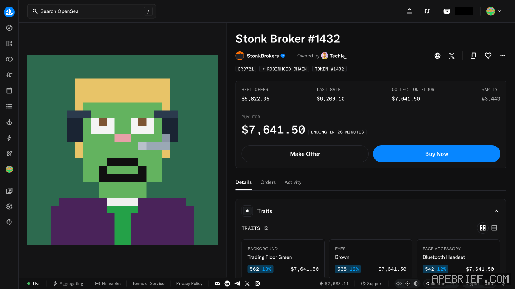Open the Reddit icon in footer
Viewport: 515px width, 289px height.
[227, 284]
